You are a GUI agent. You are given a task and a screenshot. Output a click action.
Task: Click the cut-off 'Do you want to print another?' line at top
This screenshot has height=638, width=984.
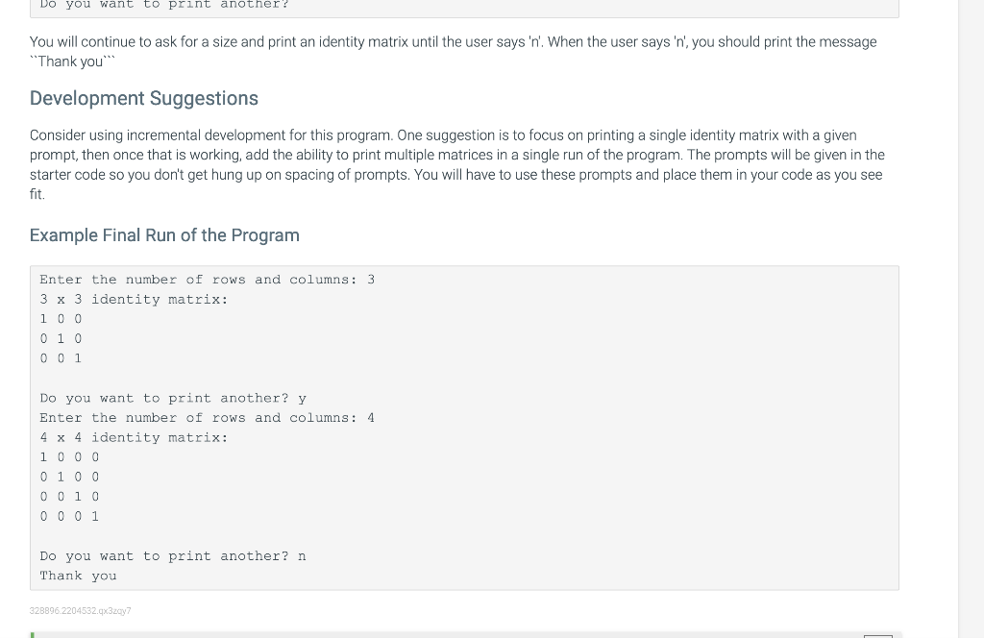click(164, 5)
